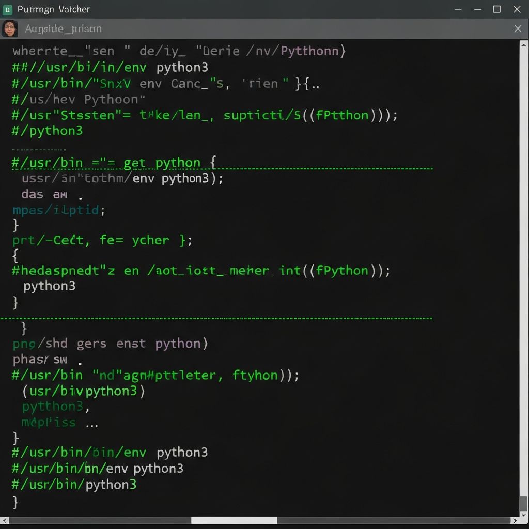Screen dimensions: 529x529
Task: Click the Purmagn Vatcher window title
Action: point(54,9)
